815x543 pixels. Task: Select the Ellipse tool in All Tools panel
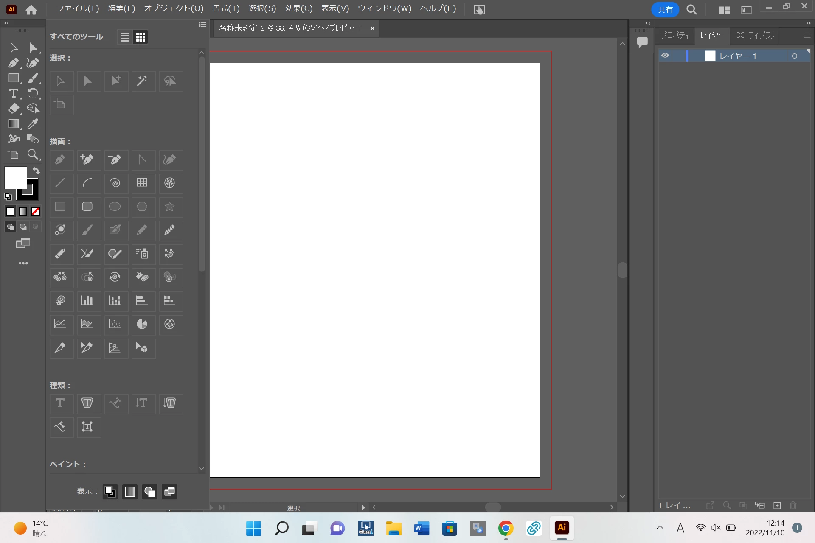coord(115,207)
